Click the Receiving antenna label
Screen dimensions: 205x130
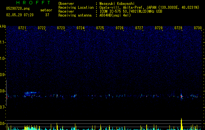tap(75, 15)
